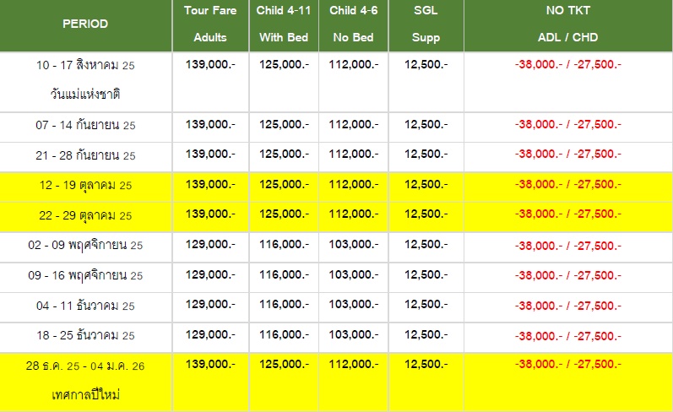Viewport: 673px width, 412px height.
Task: Click the 28 ธ.ค. 25 - 04 ม.ค. 26 period
Action: click(x=85, y=366)
